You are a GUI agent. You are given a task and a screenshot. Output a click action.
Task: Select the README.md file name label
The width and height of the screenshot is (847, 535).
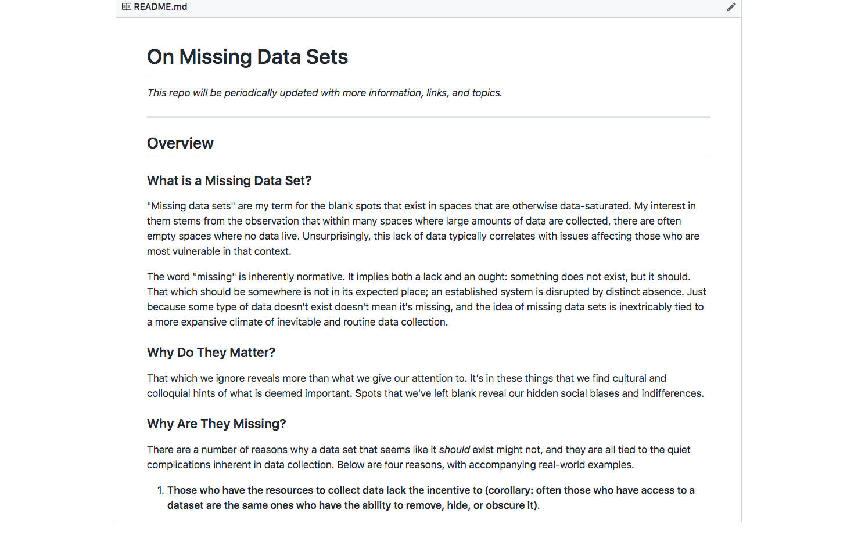[160, 7]
